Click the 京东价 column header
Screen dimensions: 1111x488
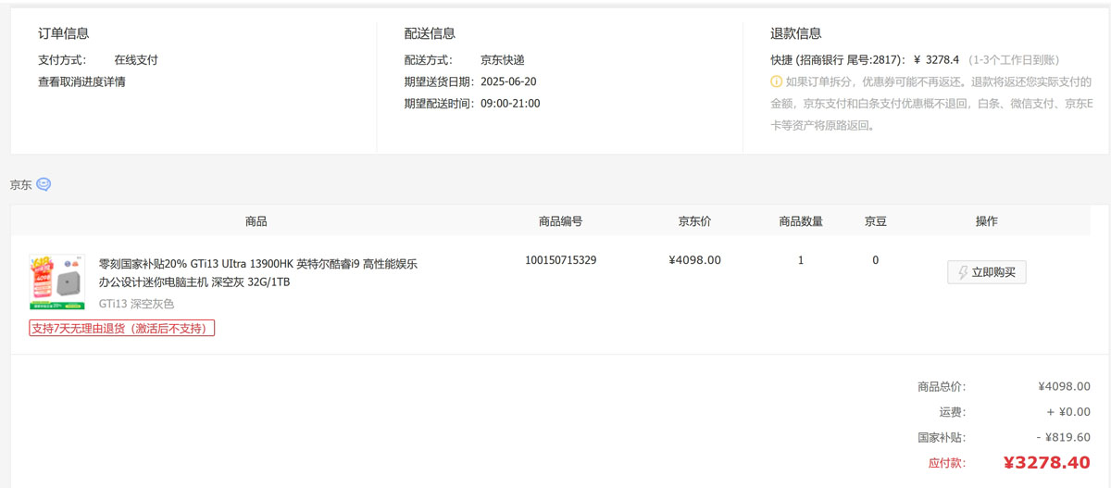pyautogui.click(x=694, y=221)
